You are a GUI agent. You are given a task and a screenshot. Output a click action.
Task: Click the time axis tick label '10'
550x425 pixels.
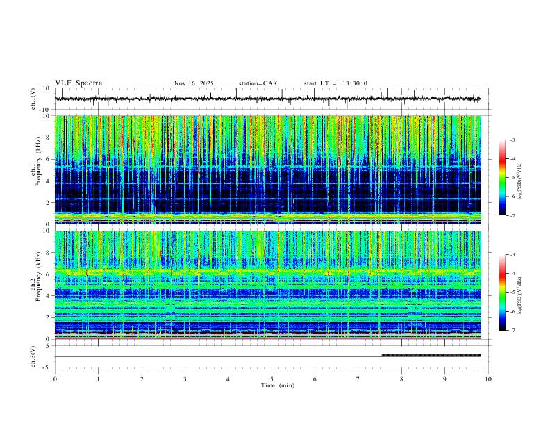click(488, 379)
